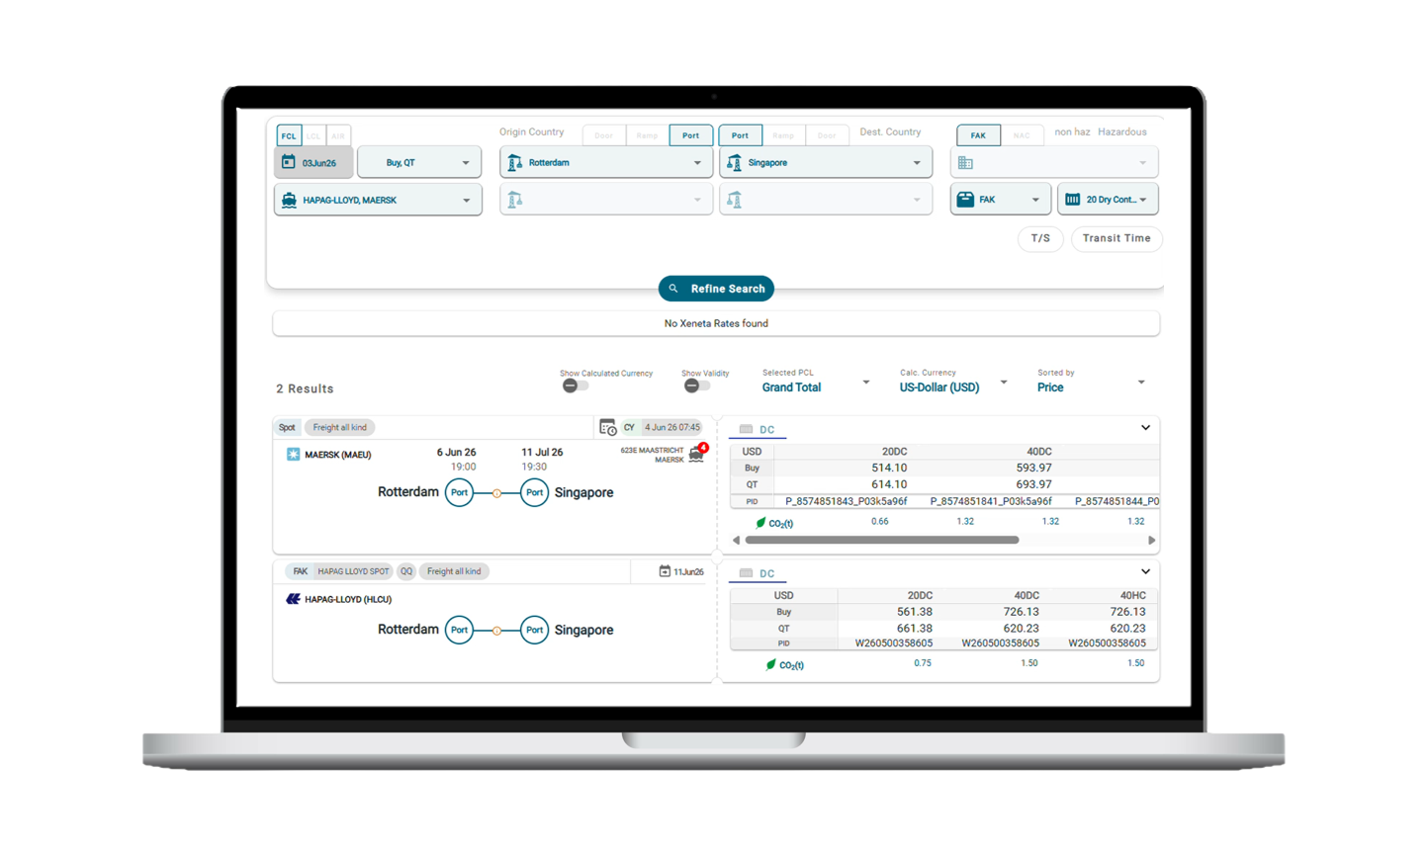Click the transshipment dot on Maersk route
The height and width of the screenshot is (856, 1428).
[496, 492]
